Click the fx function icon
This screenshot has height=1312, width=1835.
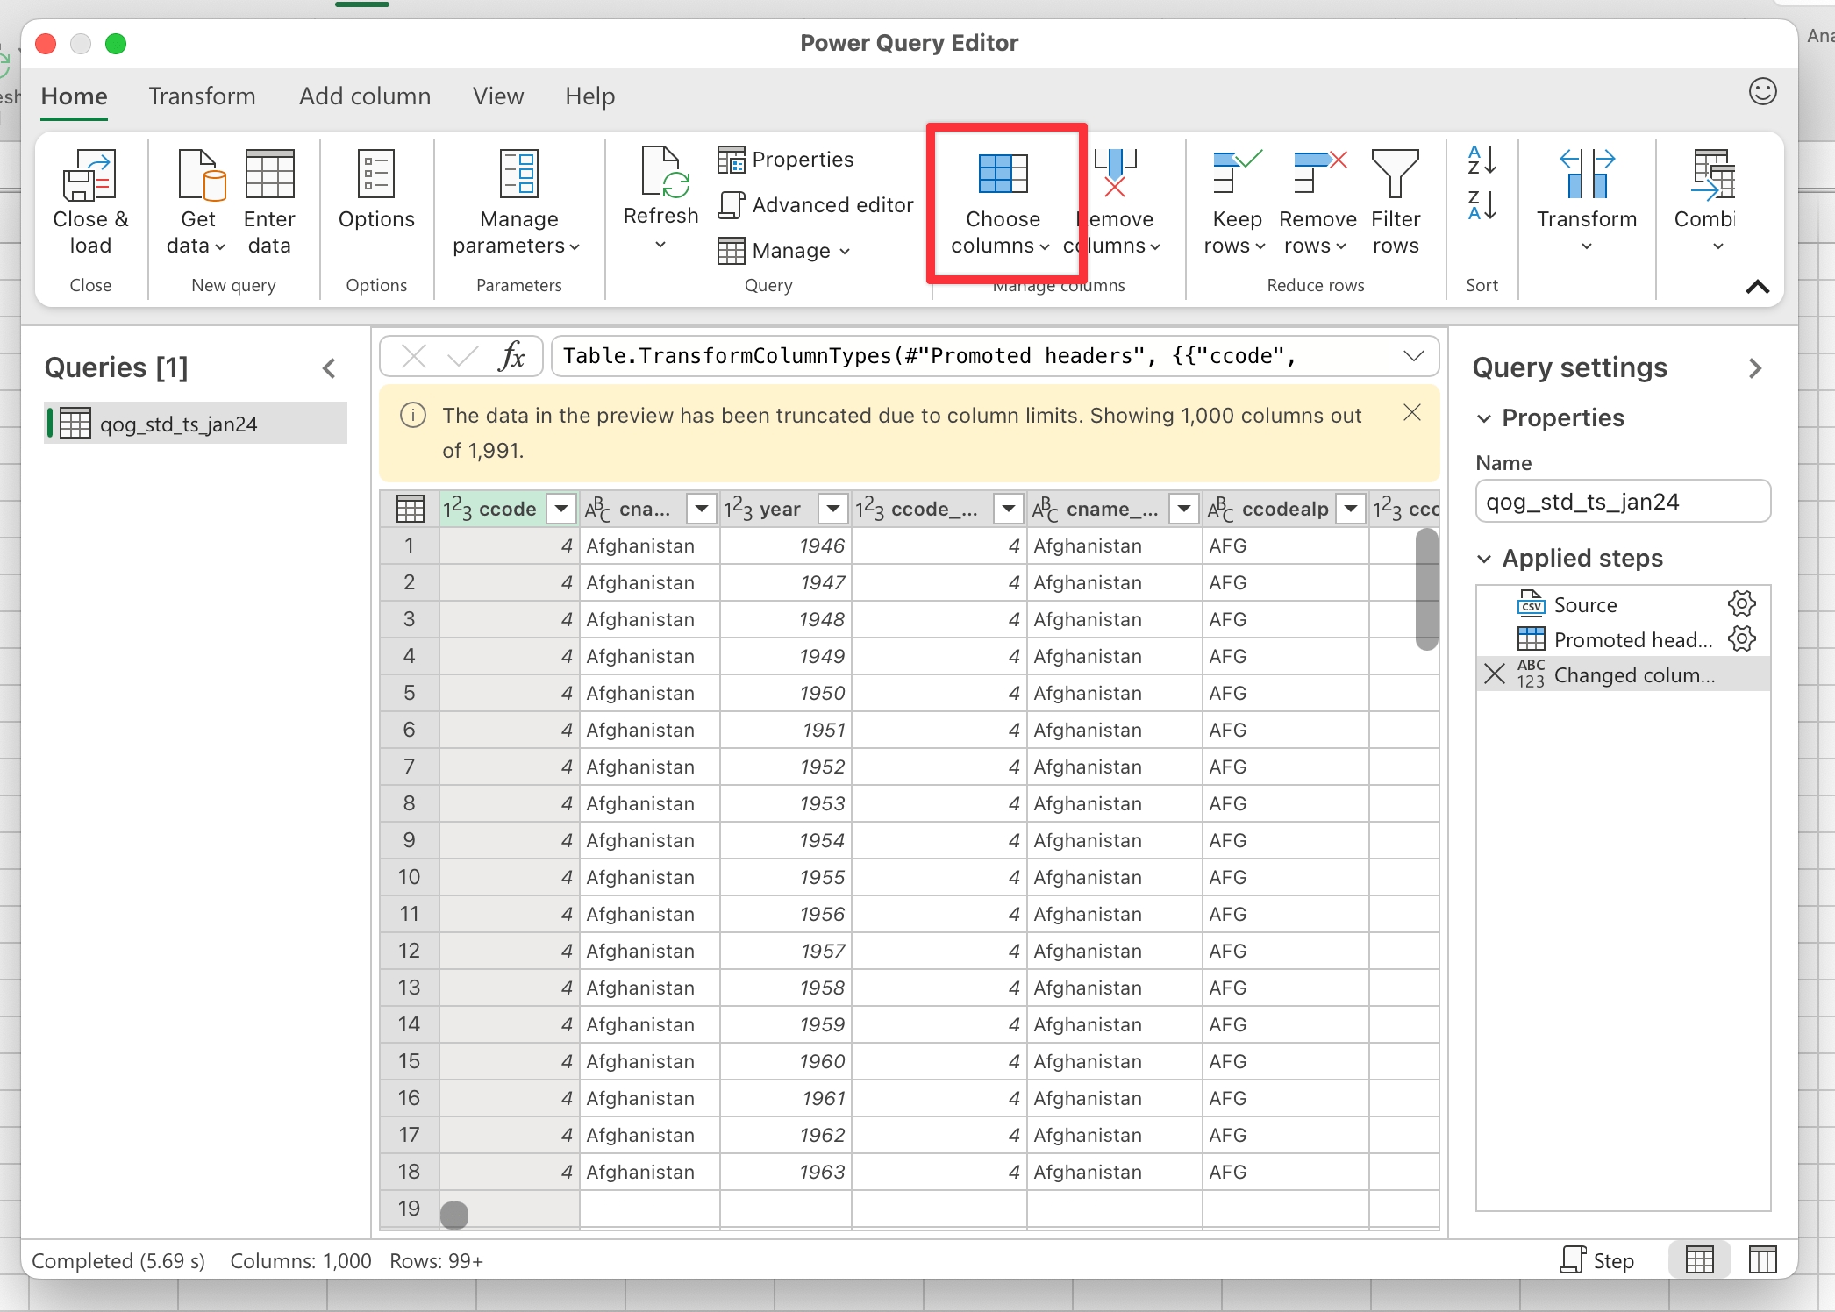tap(511, 356)
